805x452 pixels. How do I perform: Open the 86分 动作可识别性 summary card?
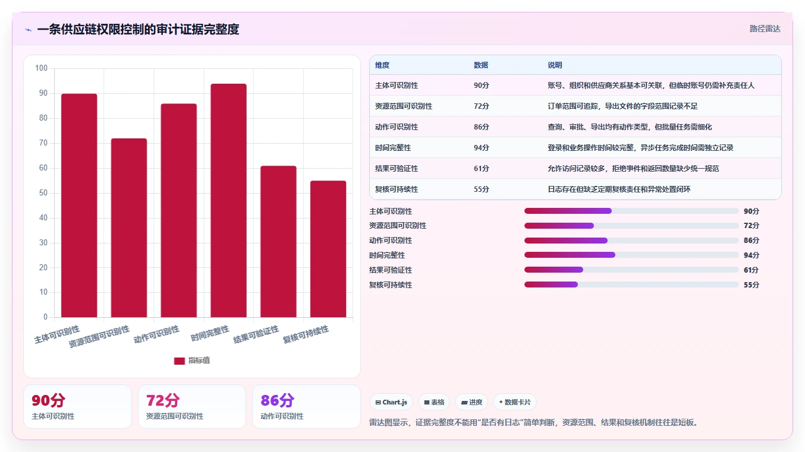(306, 406)
